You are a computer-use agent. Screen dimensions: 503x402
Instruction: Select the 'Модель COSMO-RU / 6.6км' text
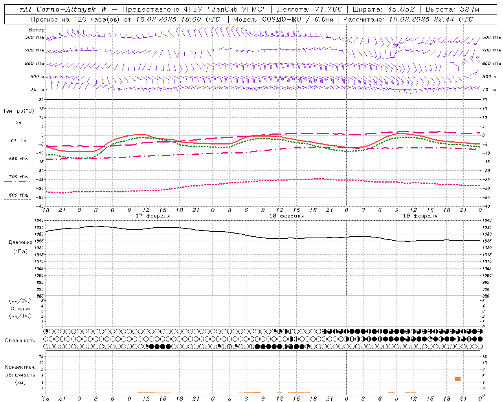(x=283, y=19)
